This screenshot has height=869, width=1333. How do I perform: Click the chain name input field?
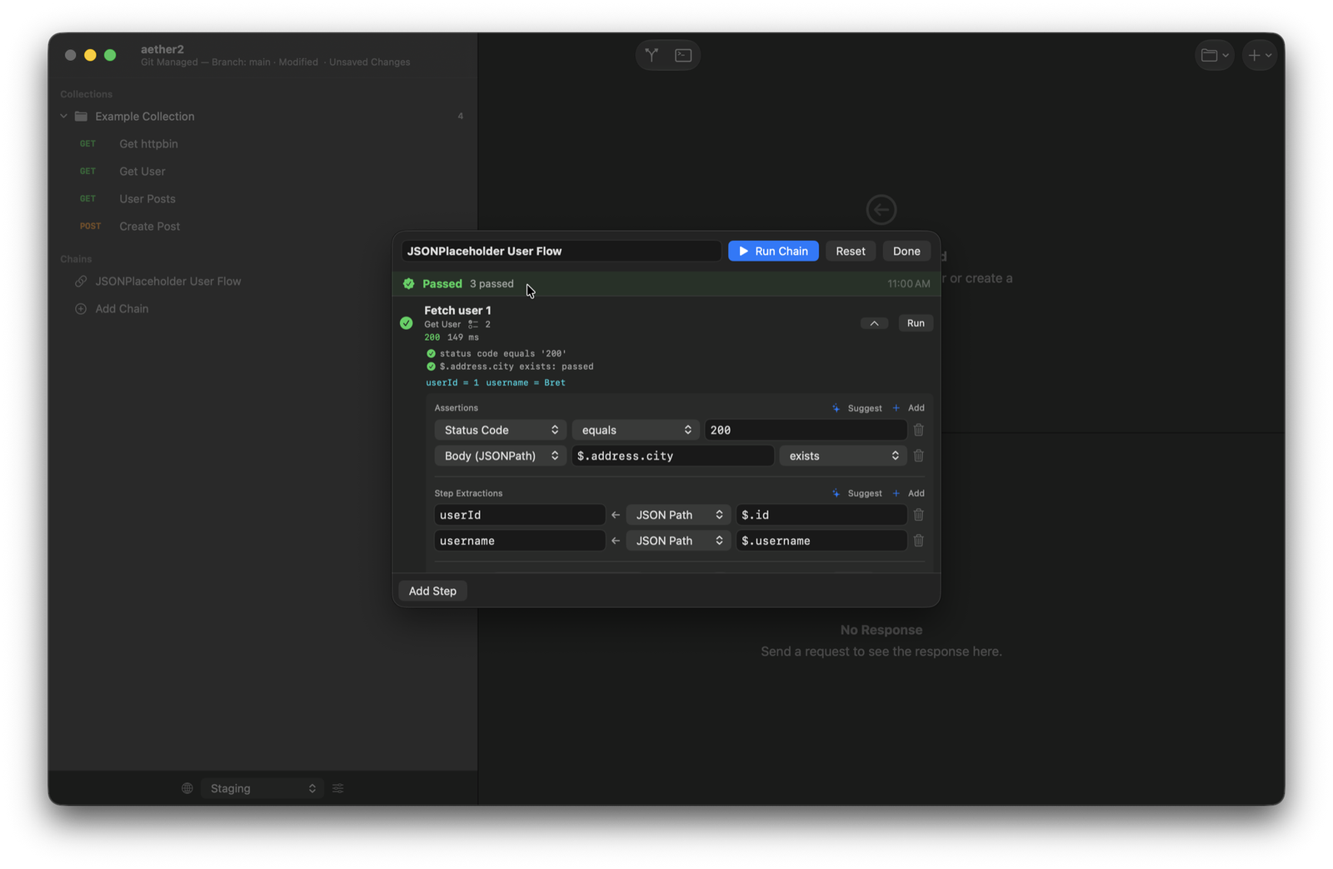[x=561, y=251]
